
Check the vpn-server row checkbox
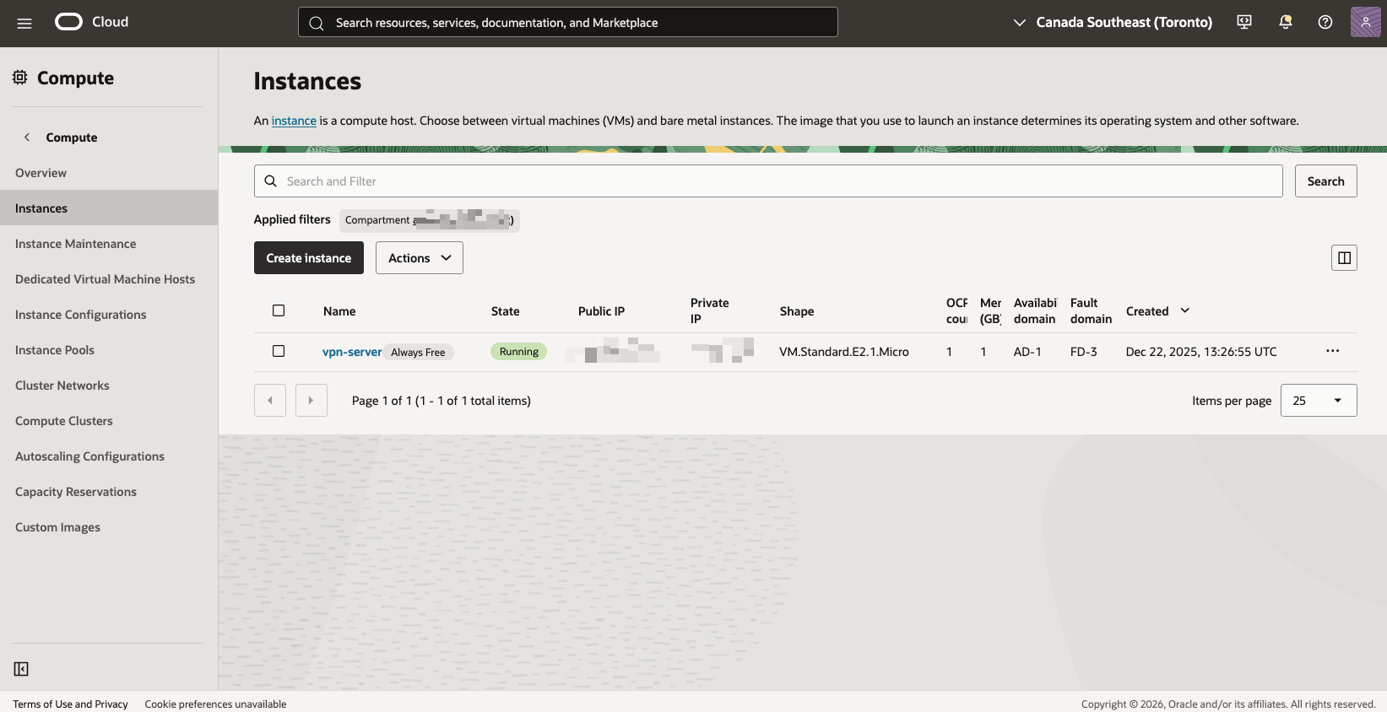(x=279, y=351)
